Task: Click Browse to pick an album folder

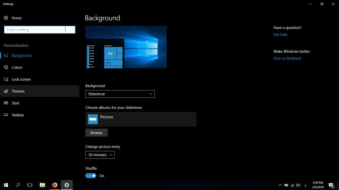Action: coord(96,133)
